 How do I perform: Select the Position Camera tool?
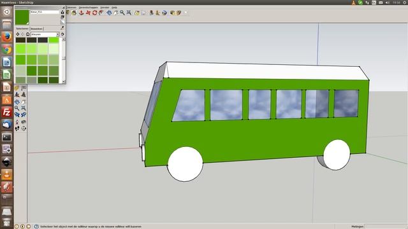[x=17, y=121]
